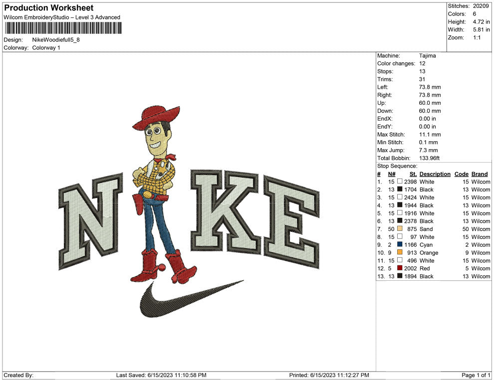The image size is (494, 380).
Task: Click the Stop Sequence heading
Action: click(397, 166)
